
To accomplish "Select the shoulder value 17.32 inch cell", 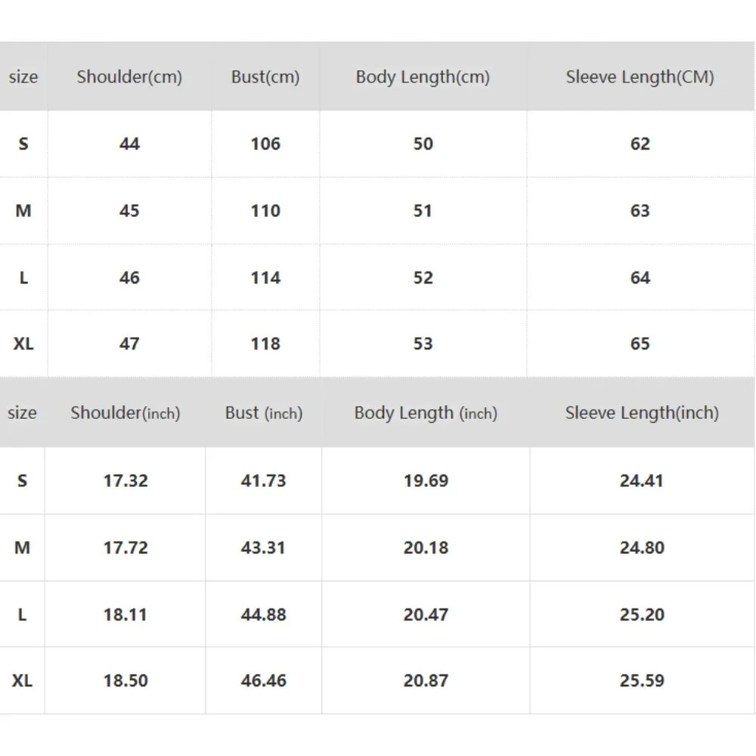I will coord(125,481).
